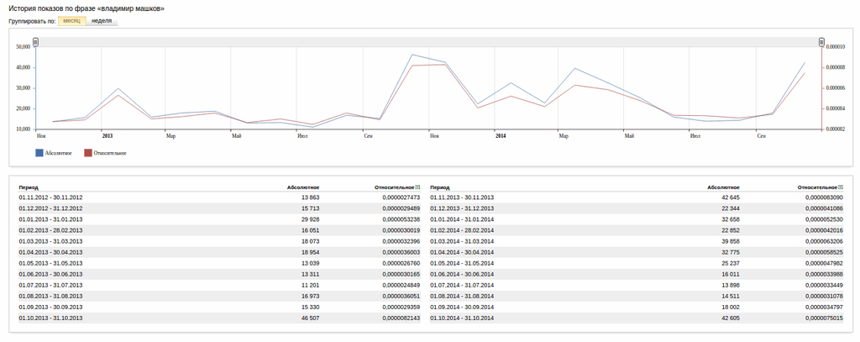Click the Относительное legend label
The image size is (860, 342).
tap(110, 153)
